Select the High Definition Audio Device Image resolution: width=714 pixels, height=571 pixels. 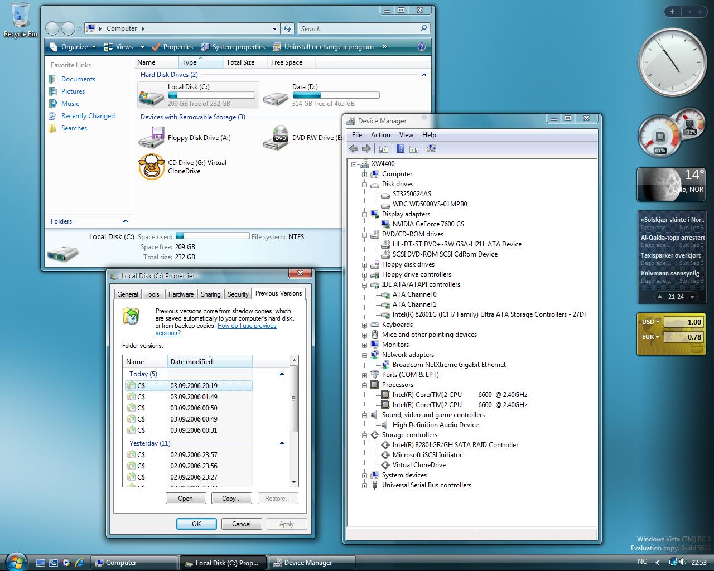pos(435,425)
